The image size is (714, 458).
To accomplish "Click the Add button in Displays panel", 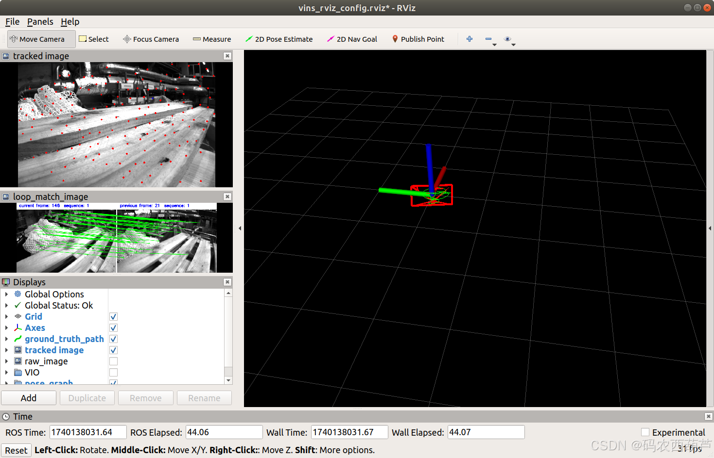I will (28, 397).
